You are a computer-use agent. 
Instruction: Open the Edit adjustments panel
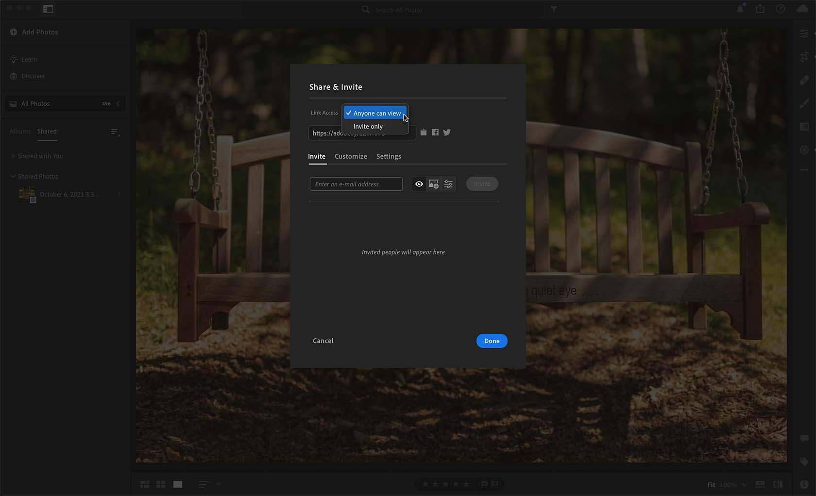805,33
